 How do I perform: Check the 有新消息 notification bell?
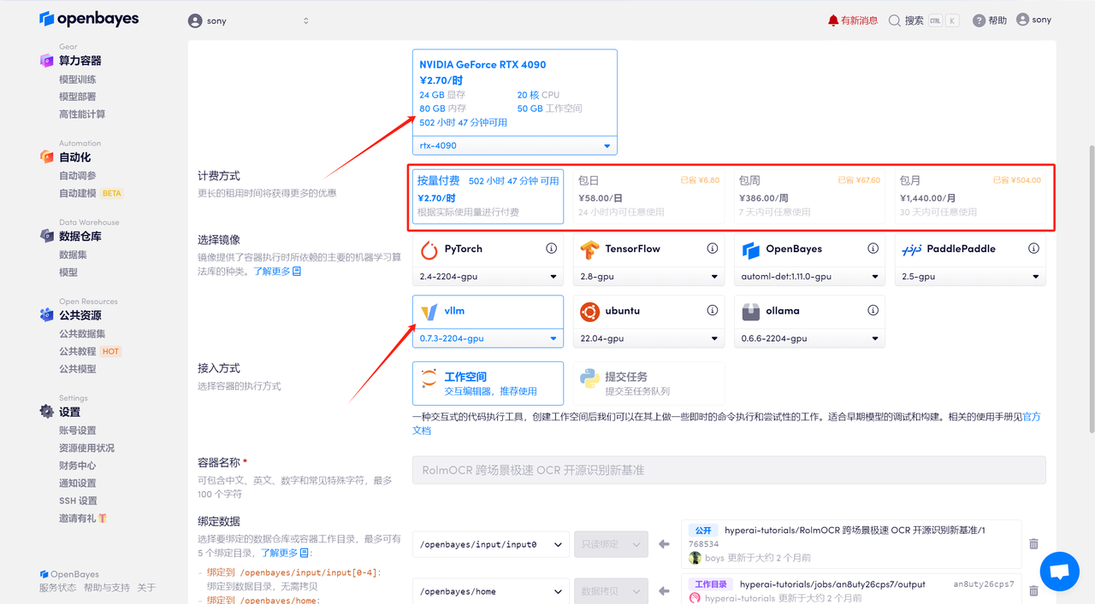click(x=852, y=19)
